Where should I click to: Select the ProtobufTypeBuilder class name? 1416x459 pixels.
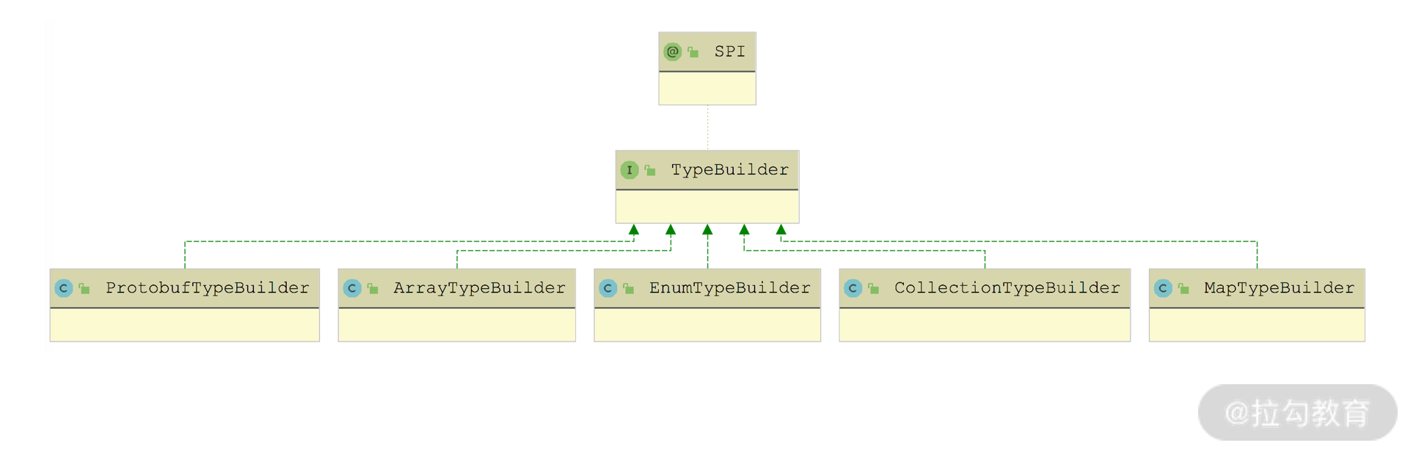207,288
